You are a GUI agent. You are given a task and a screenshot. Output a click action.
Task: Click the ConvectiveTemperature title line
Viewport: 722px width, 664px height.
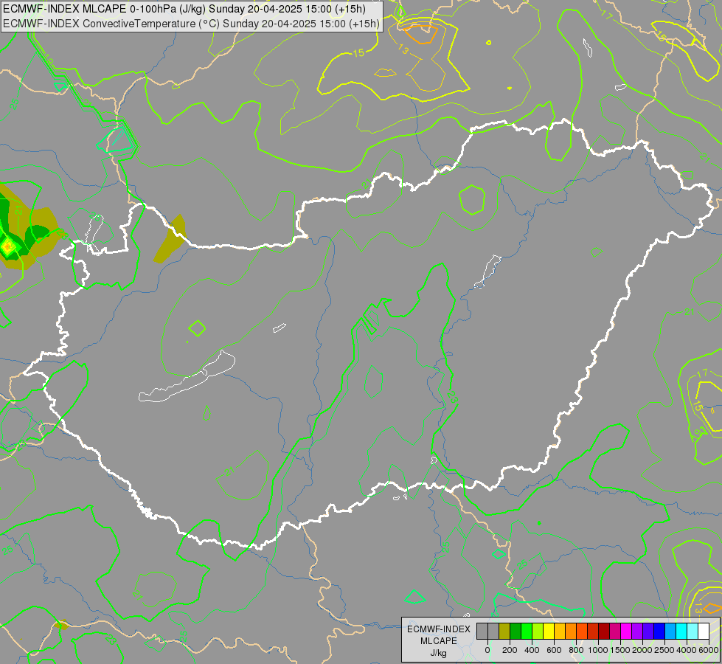pyautogui.click(x=191, y=24)
